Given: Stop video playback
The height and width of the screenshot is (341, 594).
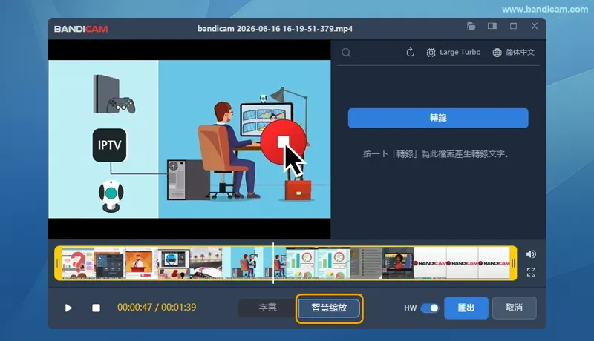Looking at the screenshot, I should 97,308.
